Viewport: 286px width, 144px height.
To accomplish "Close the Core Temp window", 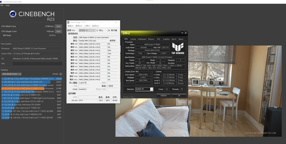I will (x=116, y=22).
